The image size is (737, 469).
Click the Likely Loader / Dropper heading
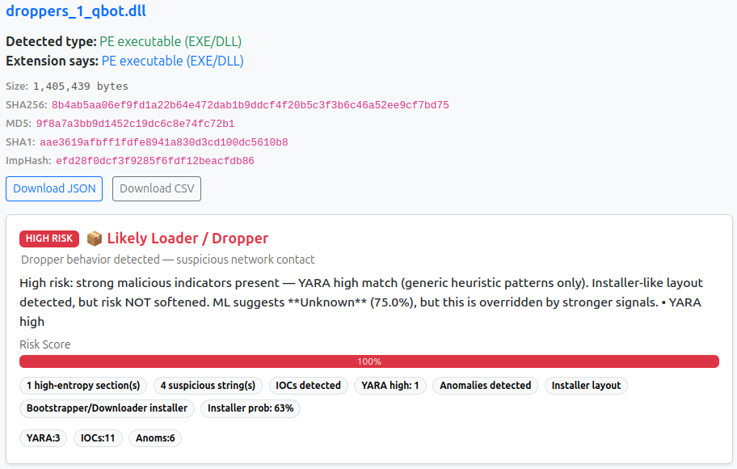tap(187, 238)
